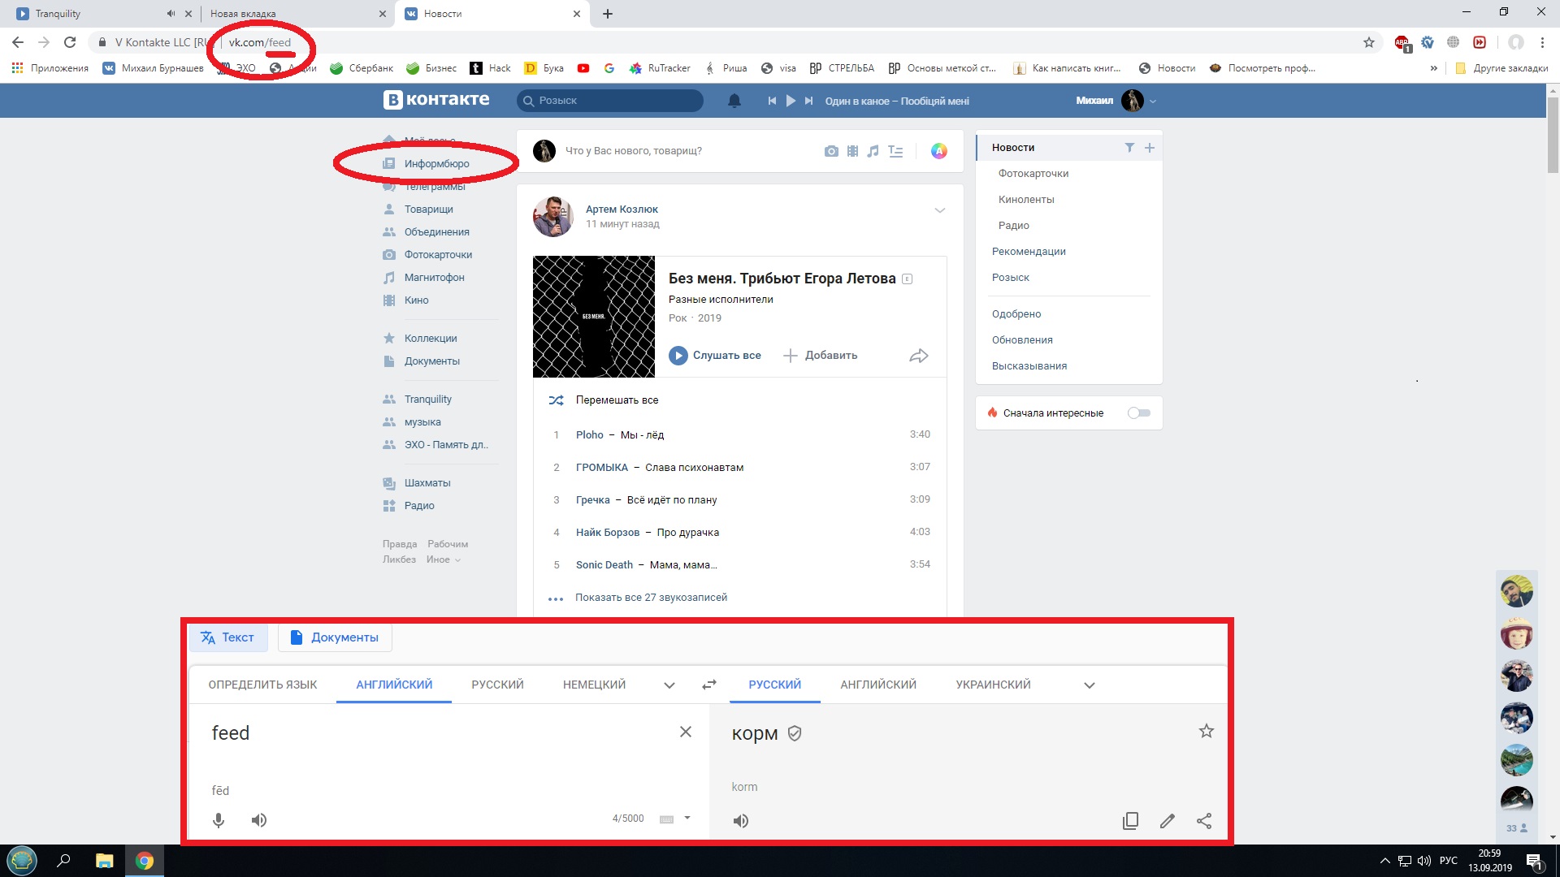Image resolution: width=1560 pixels, height=877 pixels.
Task: Click the Chrome icon in taskbar
Action: tap(145, 861)
